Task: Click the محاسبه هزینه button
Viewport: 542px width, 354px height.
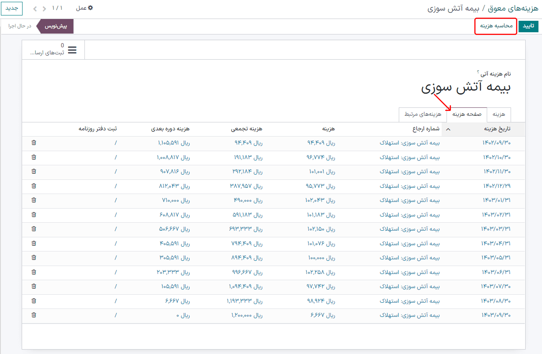Action: (x=496, y=26)
